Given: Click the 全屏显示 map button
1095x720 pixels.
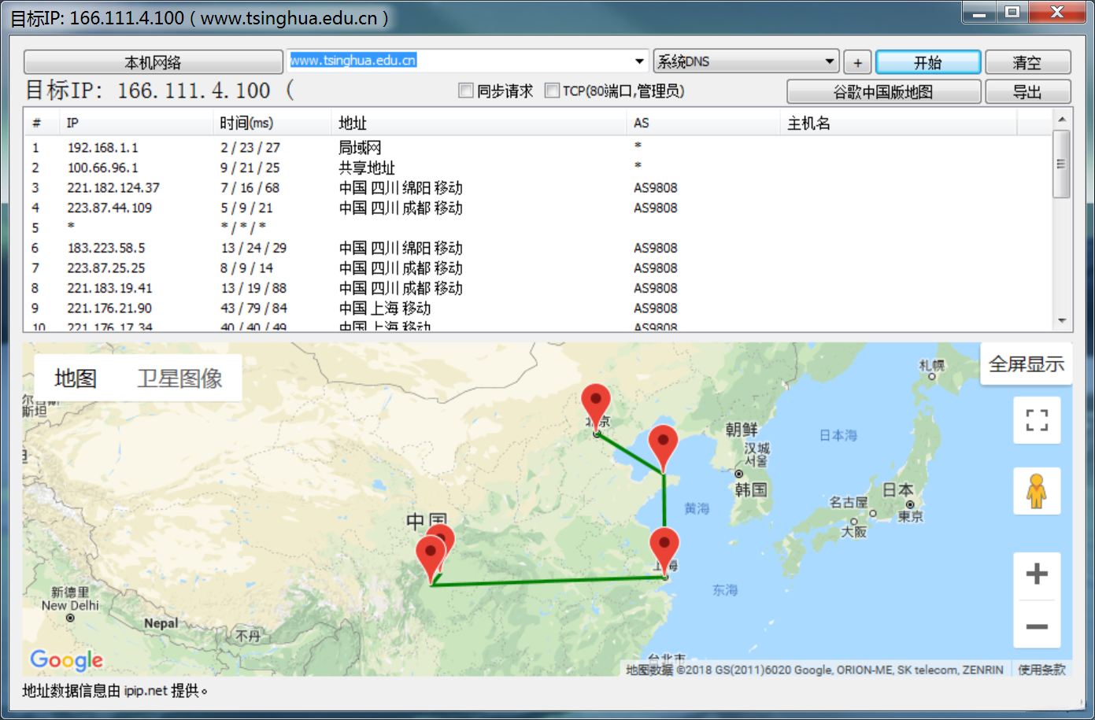Looking at the screenshot, I should click(x=1027, y=364).
